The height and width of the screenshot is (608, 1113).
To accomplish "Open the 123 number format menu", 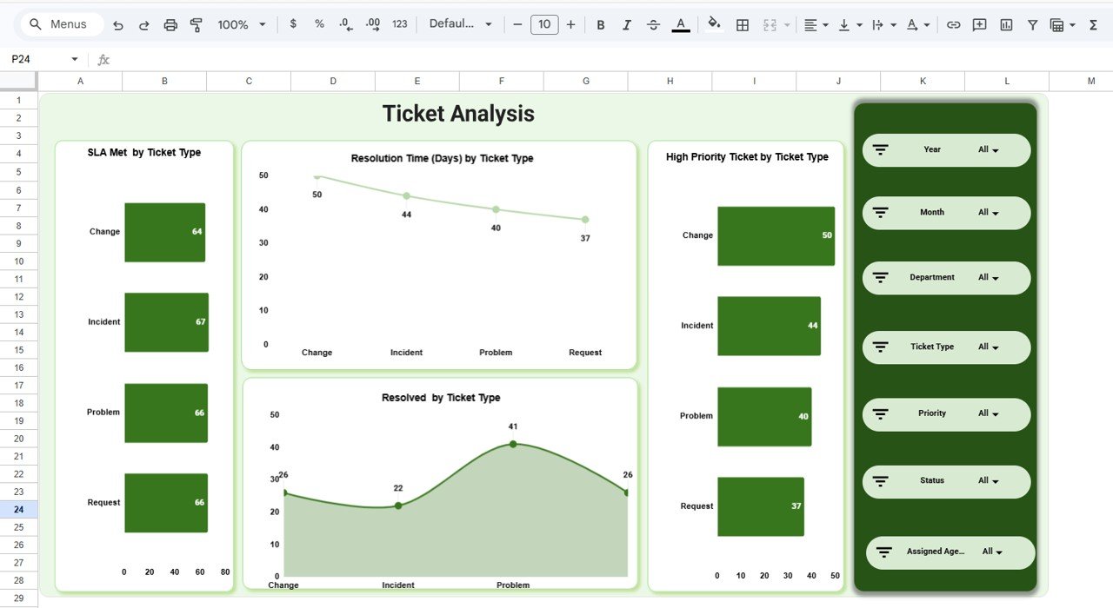I will [x=399, y=24].
